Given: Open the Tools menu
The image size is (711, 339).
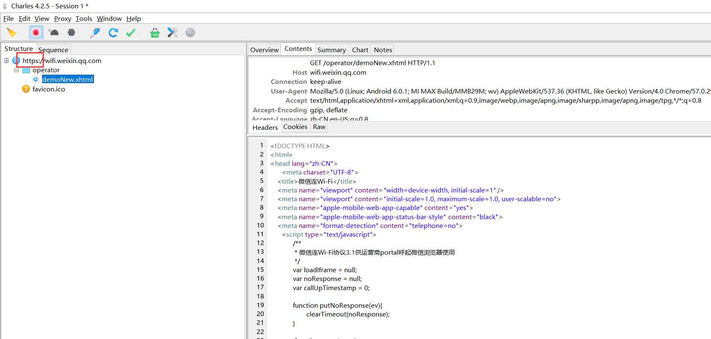Looking at the screenshot, I should click(84, 18).
